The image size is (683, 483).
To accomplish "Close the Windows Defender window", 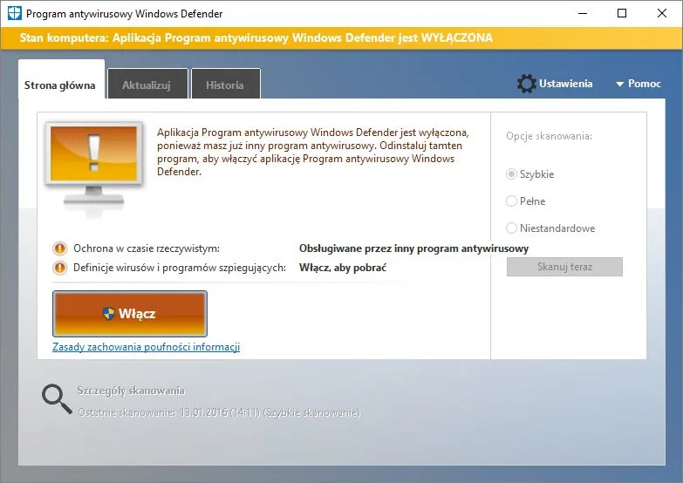I will 661,14.
